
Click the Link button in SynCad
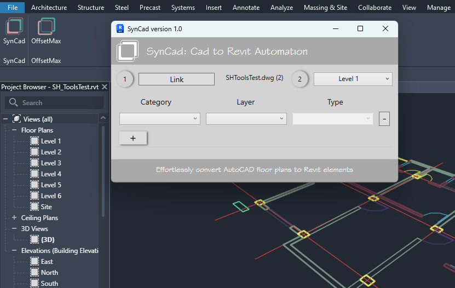(x=176, y=79)
